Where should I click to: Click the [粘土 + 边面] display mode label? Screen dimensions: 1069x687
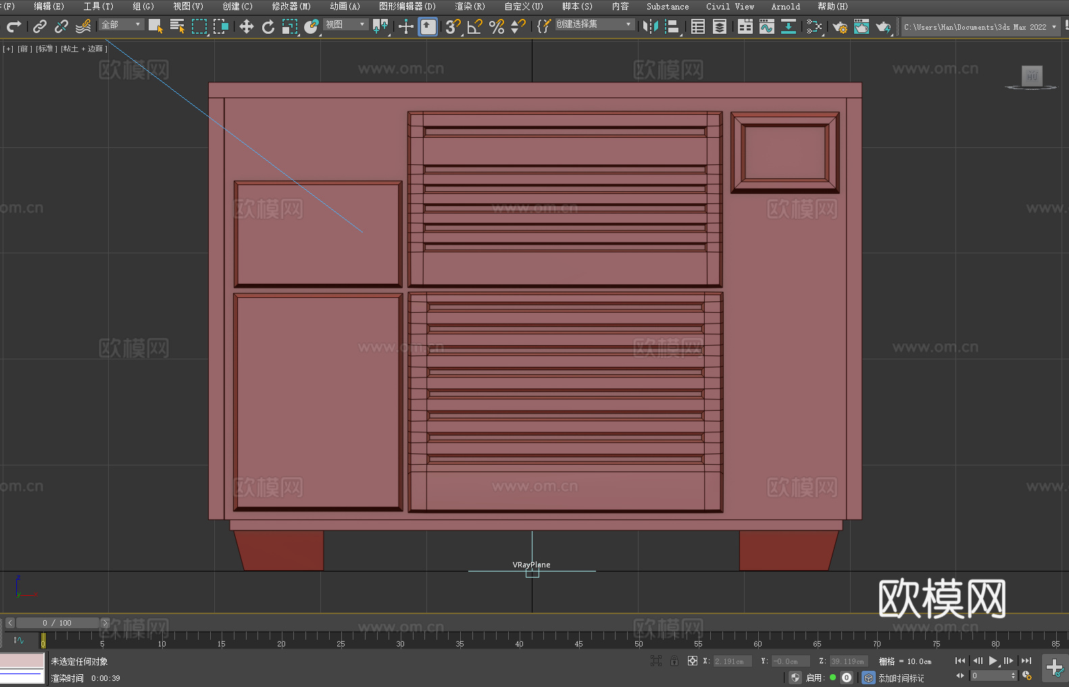pyautogui.click(x=84, y=49)
